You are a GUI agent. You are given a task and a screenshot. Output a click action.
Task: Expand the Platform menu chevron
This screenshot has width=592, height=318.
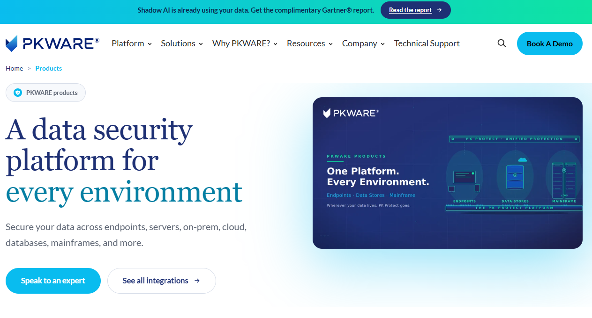point(150,44)
